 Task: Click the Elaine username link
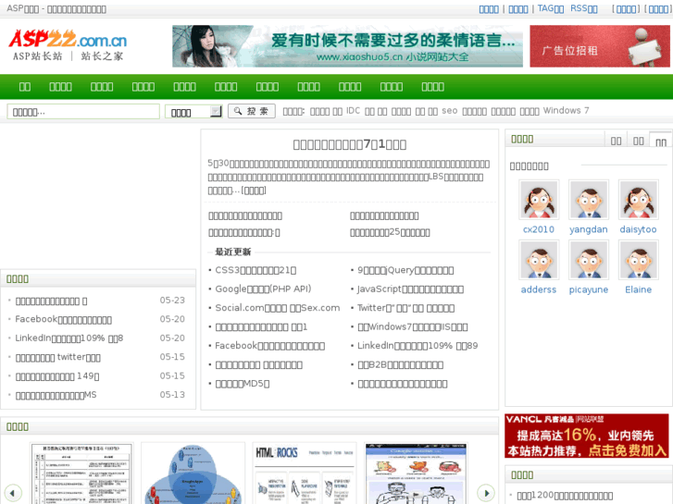638,289
